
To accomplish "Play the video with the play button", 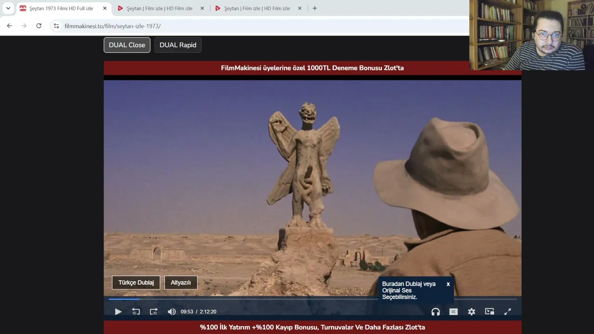I will [118, 312].
